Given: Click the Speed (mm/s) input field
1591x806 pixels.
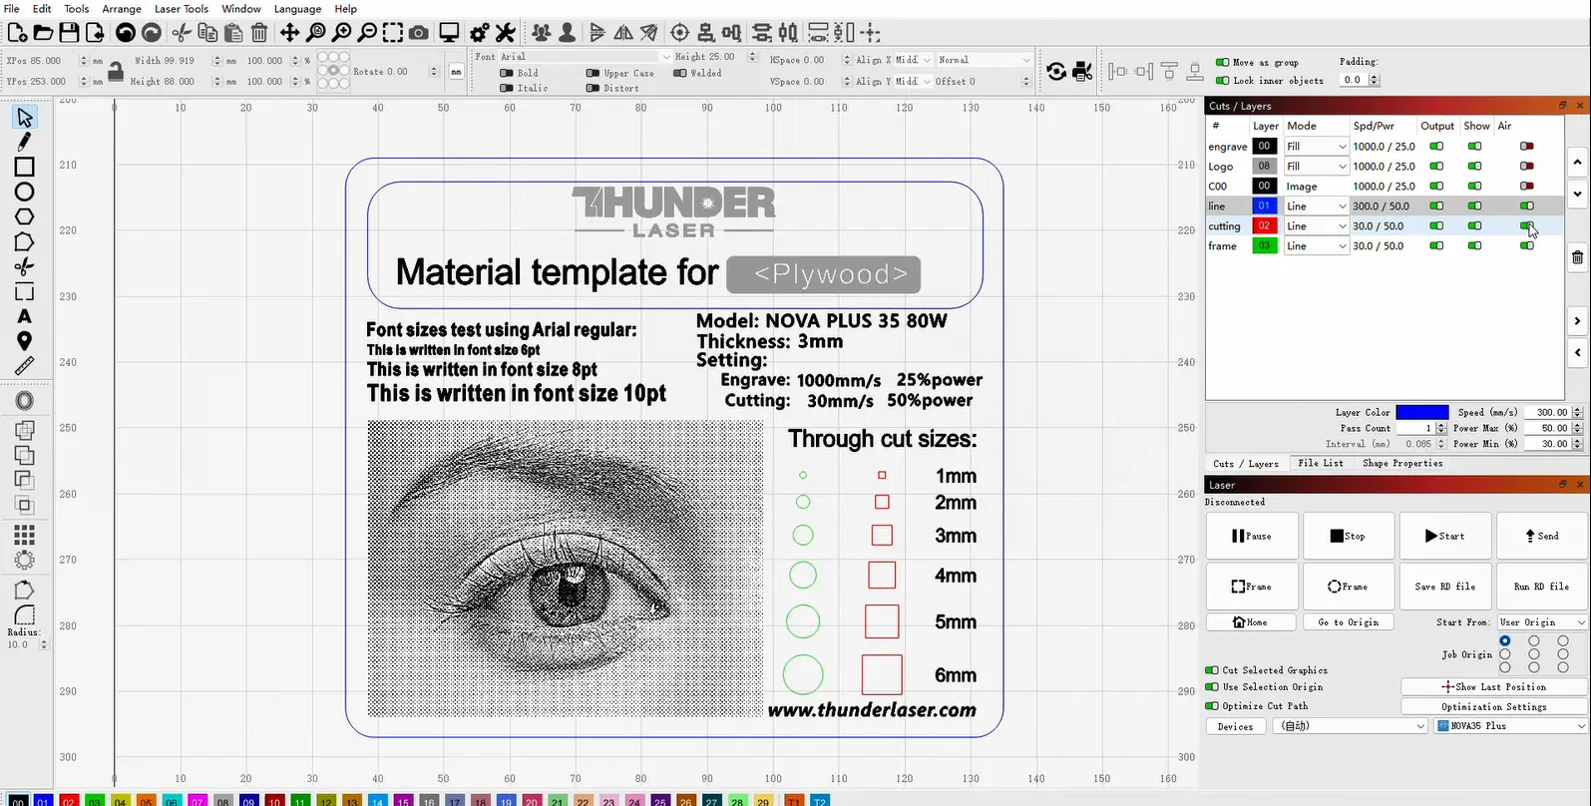Looking at the screenshot, I should [1547, 412].
